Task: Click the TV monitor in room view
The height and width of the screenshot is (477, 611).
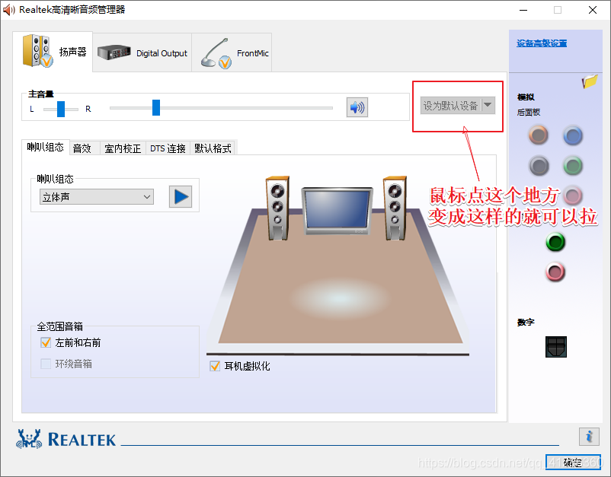Action: pos(337,211)
